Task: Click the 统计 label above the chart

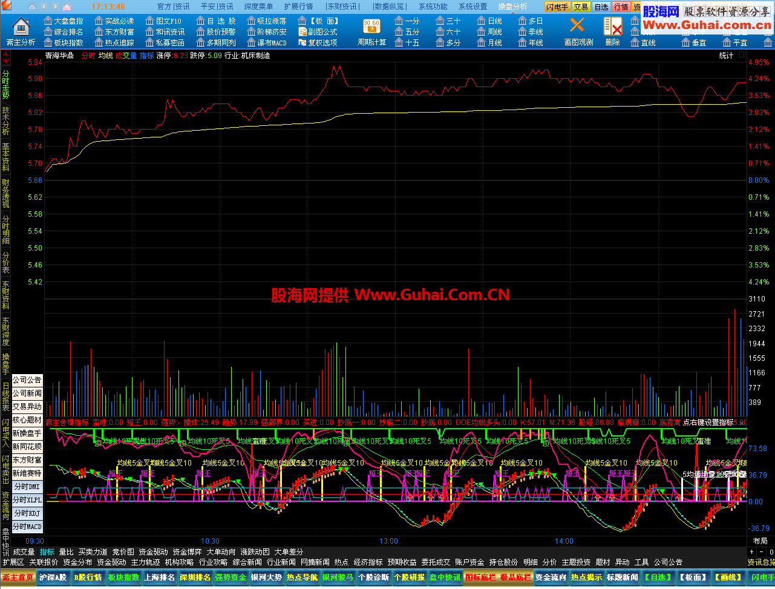Action: pos(726,55)
